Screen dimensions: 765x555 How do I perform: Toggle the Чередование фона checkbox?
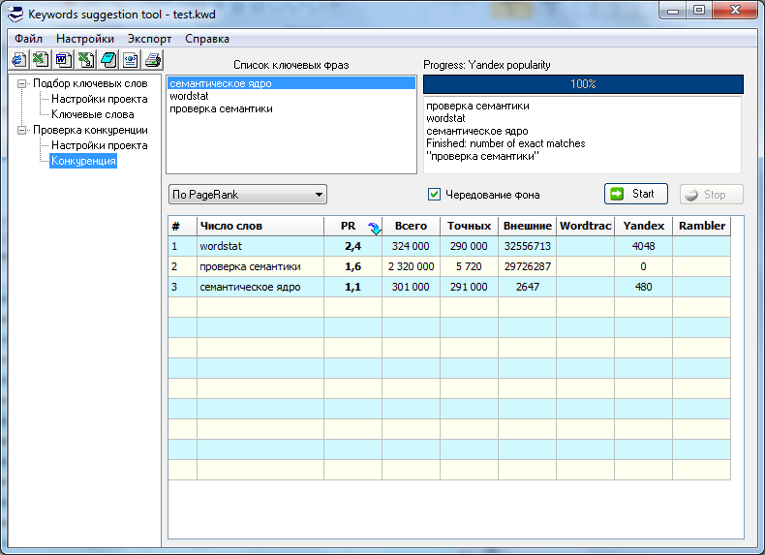(x=435, y=195)
